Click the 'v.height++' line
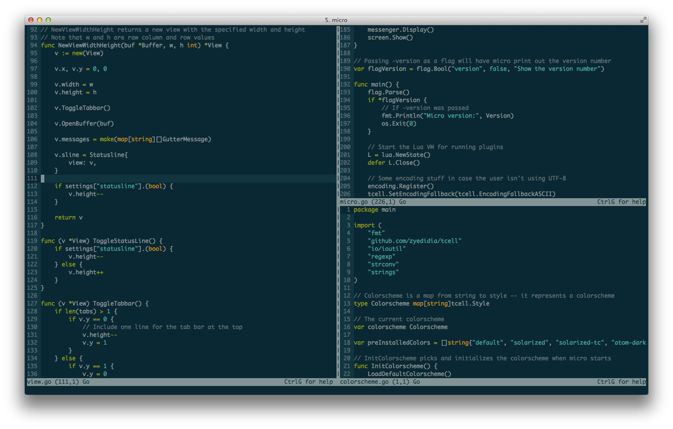The height and width of the screenshot is (429, 673). coord(86,273)
